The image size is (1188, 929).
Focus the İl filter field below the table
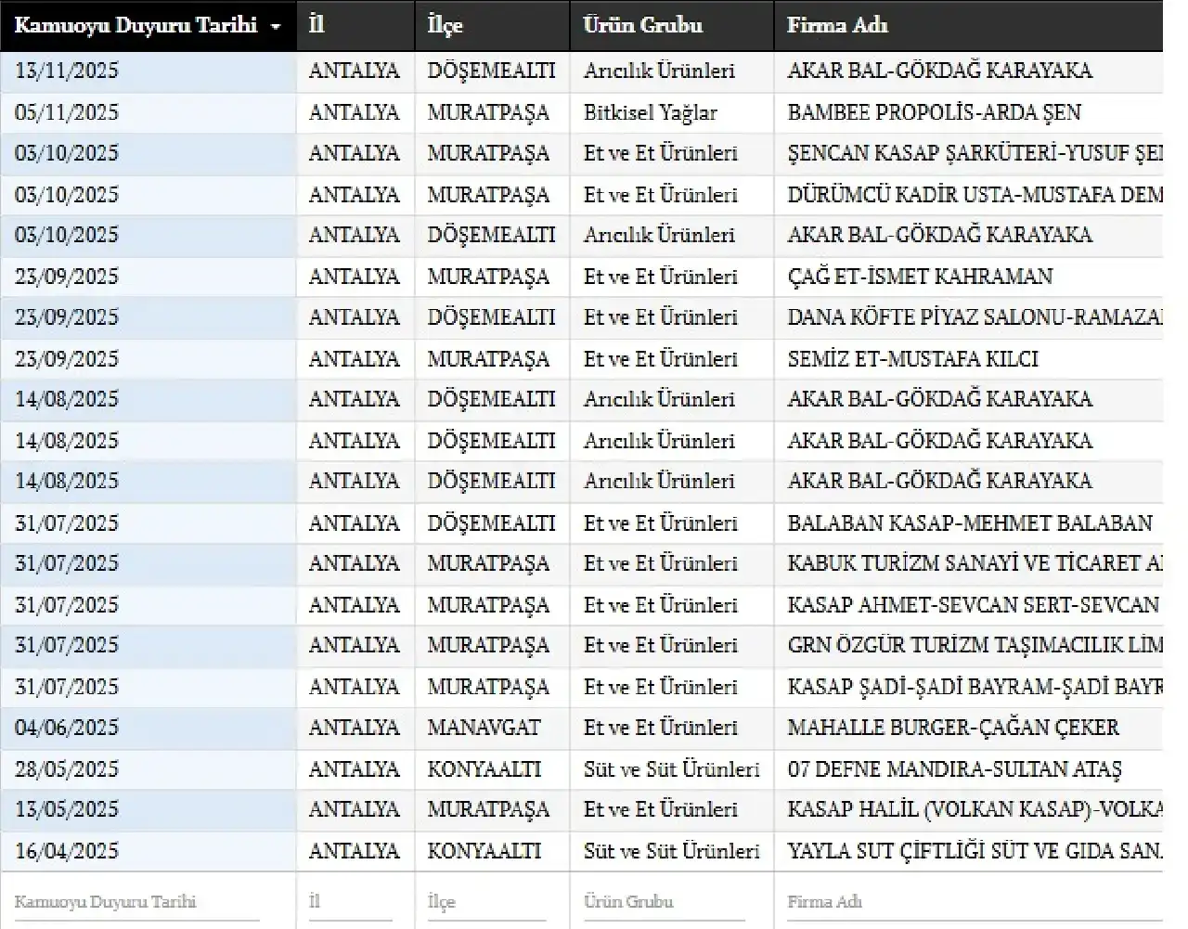point(350,902)
